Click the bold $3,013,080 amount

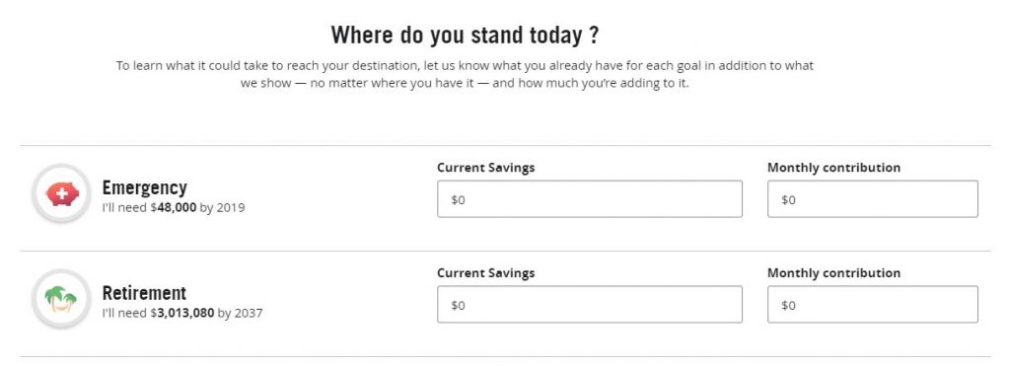click(x=182, y=314)
